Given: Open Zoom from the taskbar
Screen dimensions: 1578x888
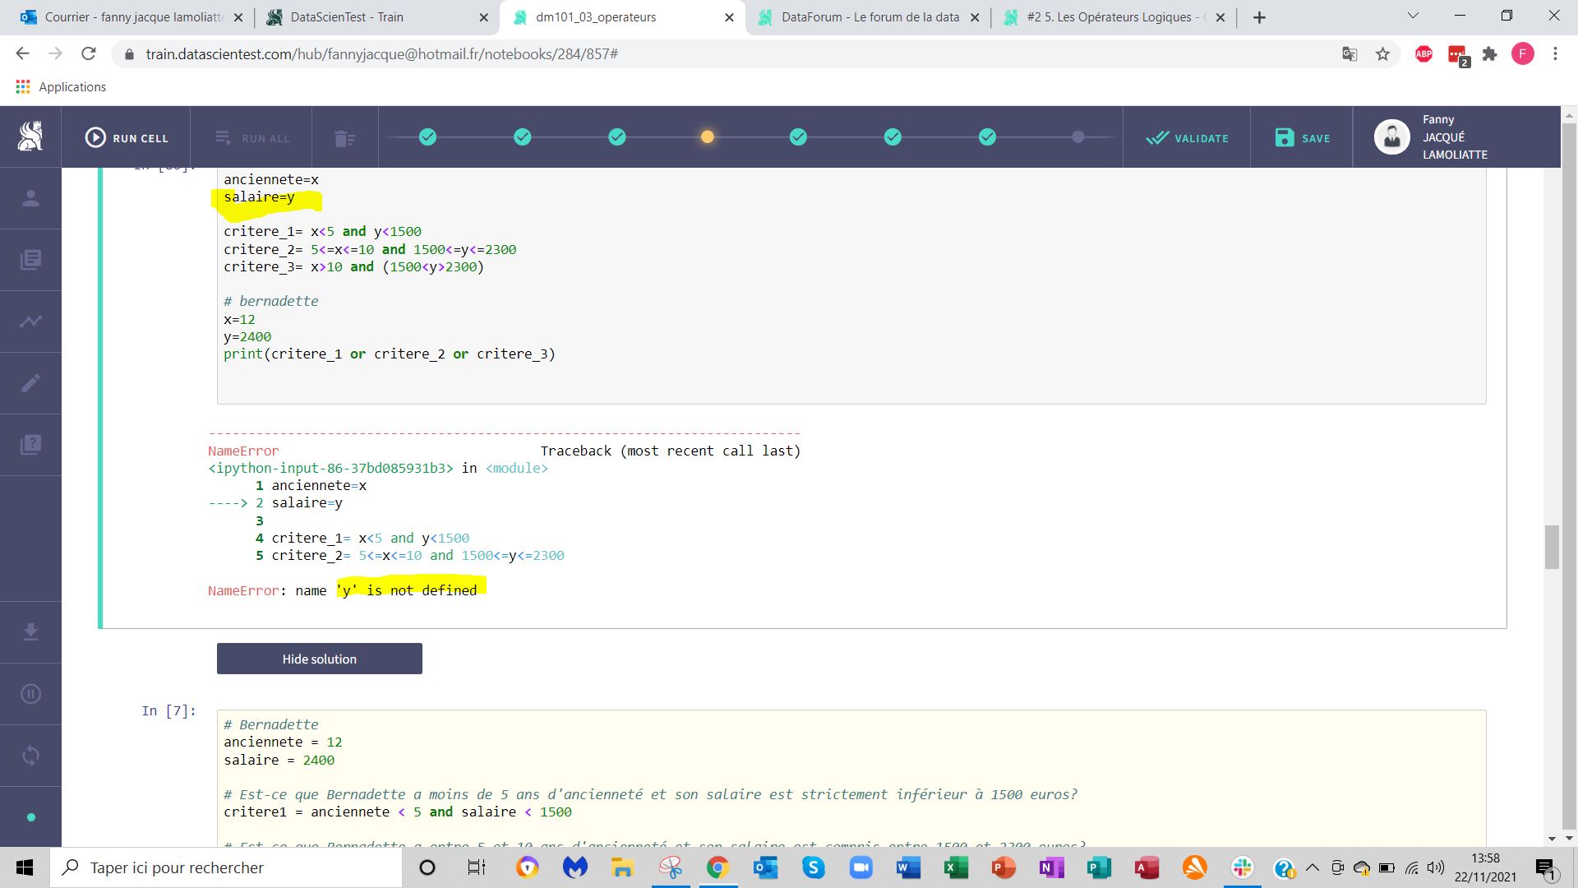Looking at the screenshot, I should 861,867.
